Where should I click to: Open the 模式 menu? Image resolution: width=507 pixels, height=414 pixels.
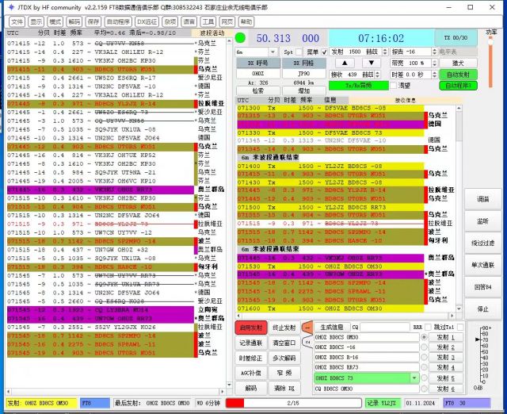(55, 21)
